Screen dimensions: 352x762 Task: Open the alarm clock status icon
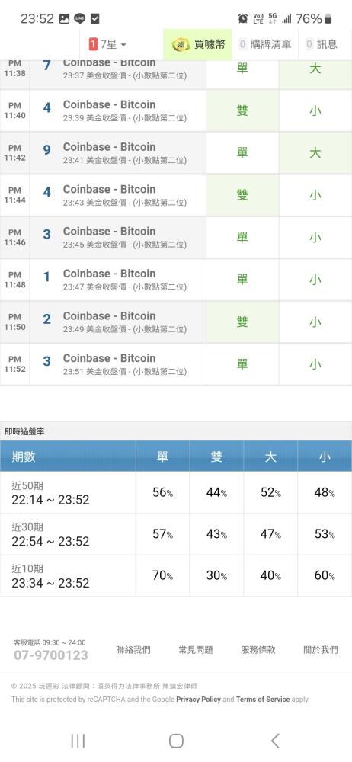pyautogui.click(x=242, y=19)
